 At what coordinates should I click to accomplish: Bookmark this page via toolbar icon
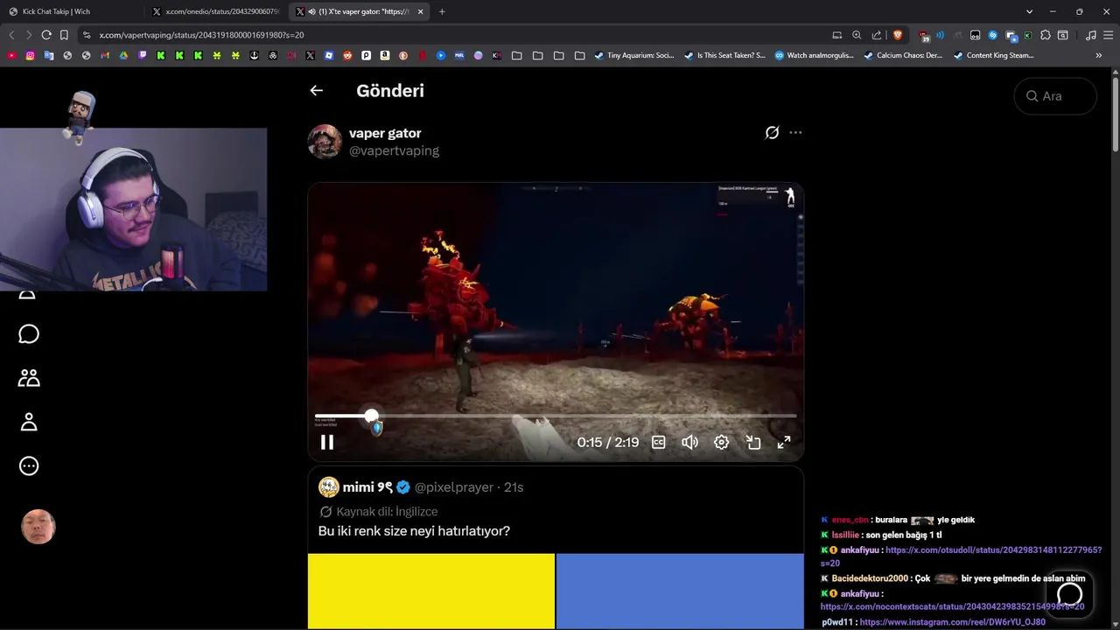click(64, 35)
